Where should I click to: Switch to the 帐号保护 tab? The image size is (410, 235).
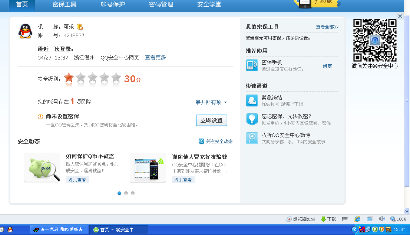113,5
